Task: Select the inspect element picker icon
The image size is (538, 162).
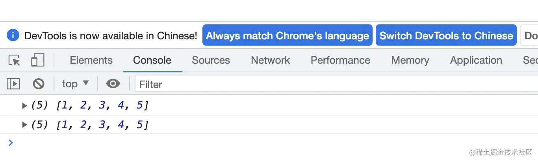Action: 15,61
